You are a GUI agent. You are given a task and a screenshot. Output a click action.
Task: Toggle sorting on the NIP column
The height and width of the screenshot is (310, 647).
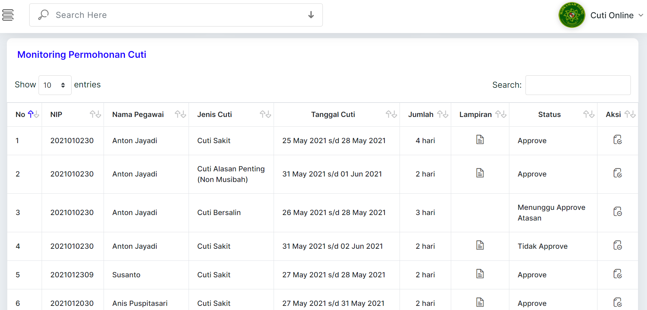(x=95, y=114)
